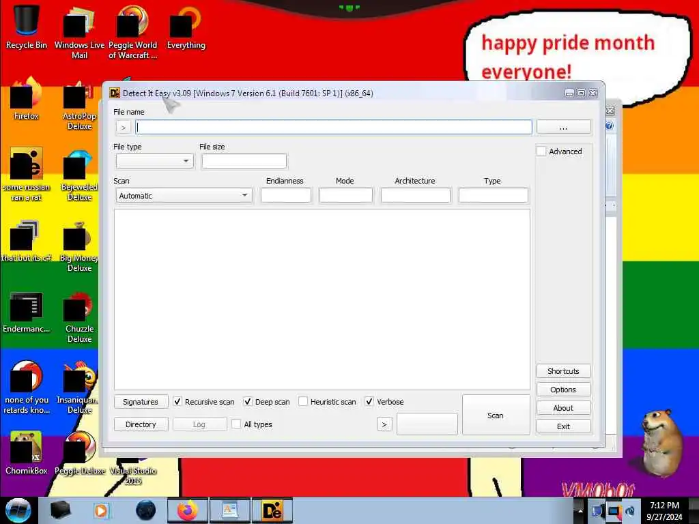This screenshot has width=699, height=524.
Task: Click the Exit button
Action: click(563, 426)
